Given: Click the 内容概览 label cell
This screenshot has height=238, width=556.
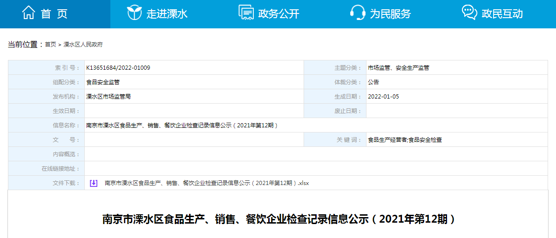Looking at the screenshot, I should point(47,154).
